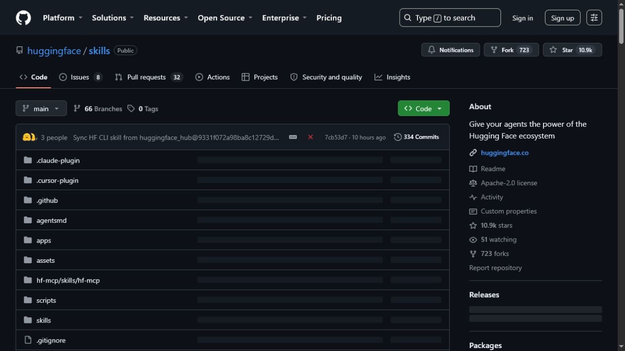Open the Solutions dropdown menu

[113, 18]
